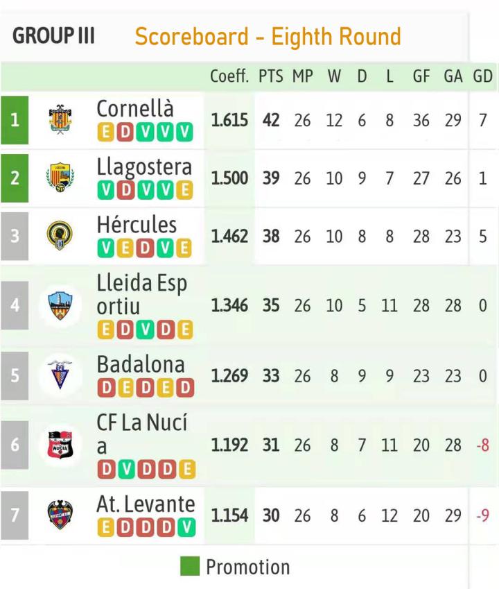This screenshot has width=499, height=589.
Task: Select the Lleida Esportiu crest icon
Action: [60, 305]
